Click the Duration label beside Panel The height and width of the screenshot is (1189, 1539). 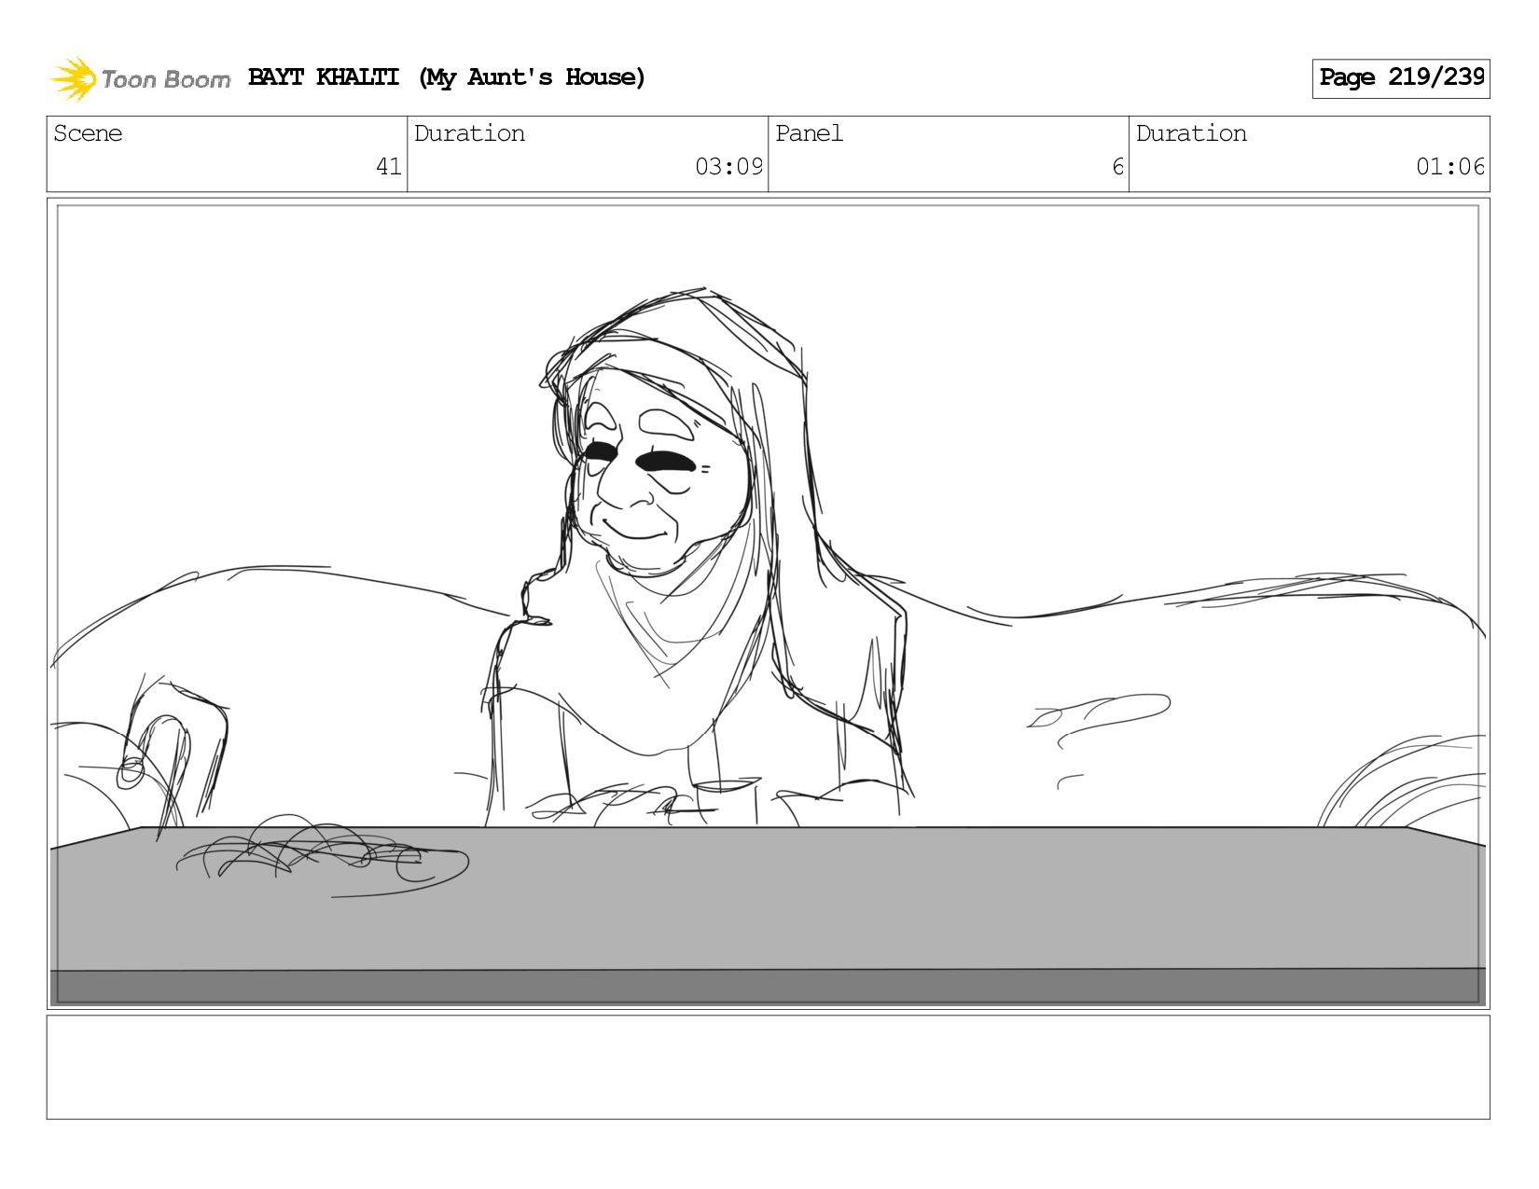[x=1191, y=133]
